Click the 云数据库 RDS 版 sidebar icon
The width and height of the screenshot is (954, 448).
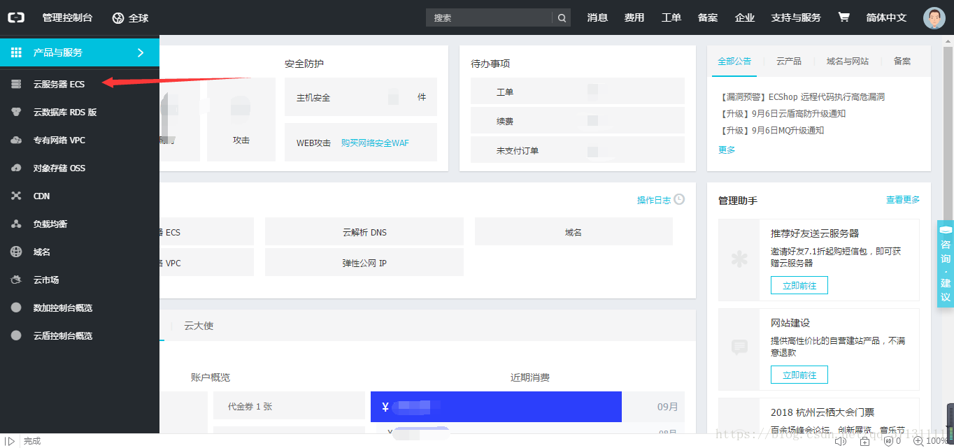(16, 112)
